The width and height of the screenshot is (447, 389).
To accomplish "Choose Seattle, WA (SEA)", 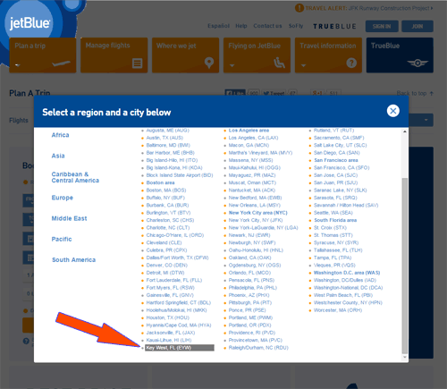I will point(333,213).
